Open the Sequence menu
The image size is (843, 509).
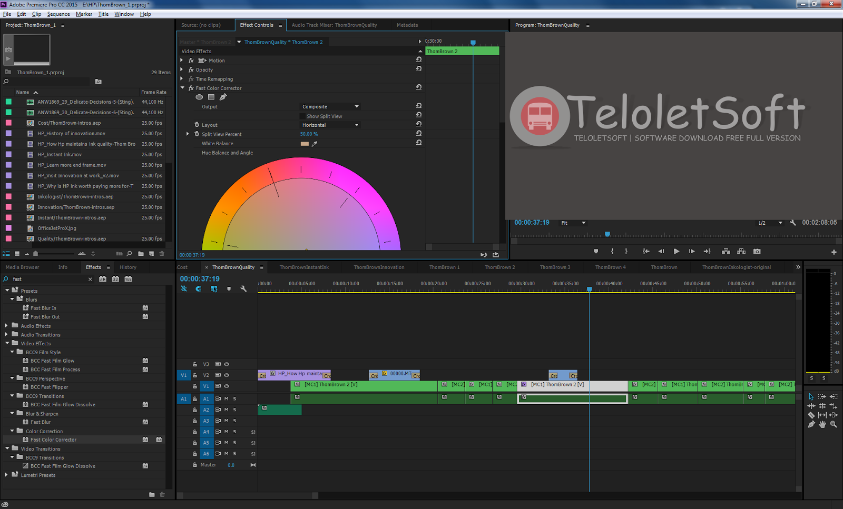pyautogui.click(x=58, y=14)
